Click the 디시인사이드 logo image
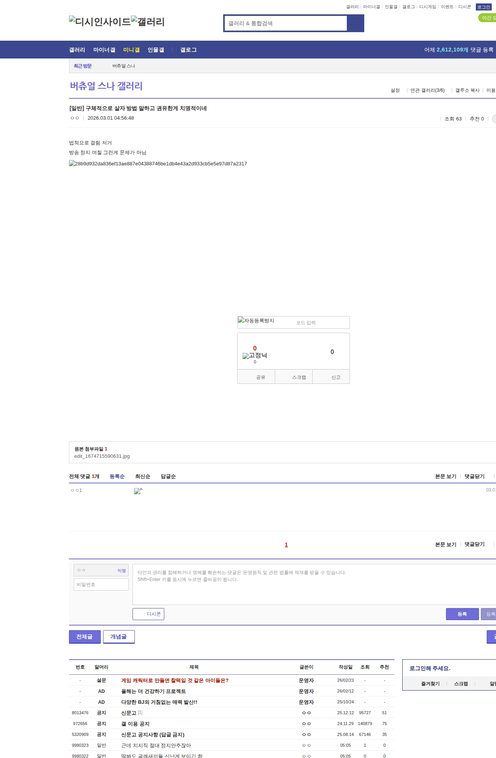 [100, 22]
